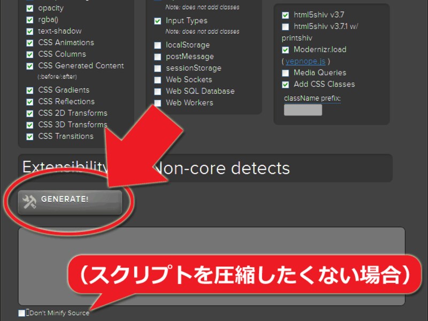The height and width of the screenshot is (321, 428).
Task: Enable sessionStorage detection
Action: 158,68
